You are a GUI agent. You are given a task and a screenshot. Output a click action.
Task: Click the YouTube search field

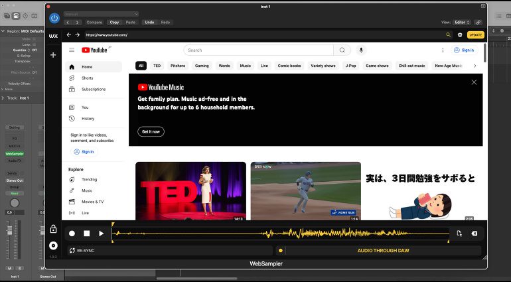258,50
